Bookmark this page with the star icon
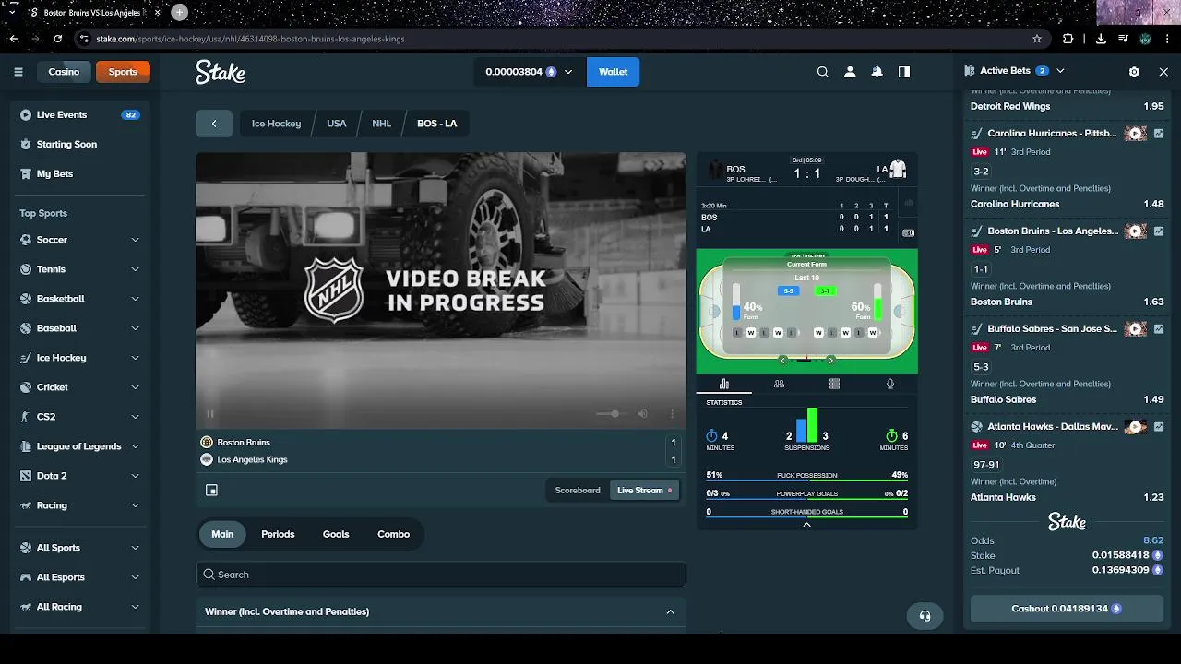The width and height of the screenshot is (1181, 664). click(1037, 39)
